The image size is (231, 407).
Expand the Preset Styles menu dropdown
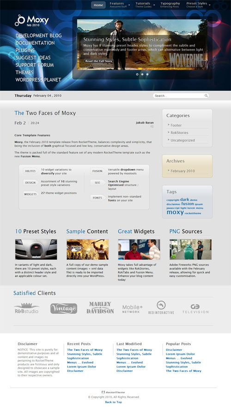(209, 5)
